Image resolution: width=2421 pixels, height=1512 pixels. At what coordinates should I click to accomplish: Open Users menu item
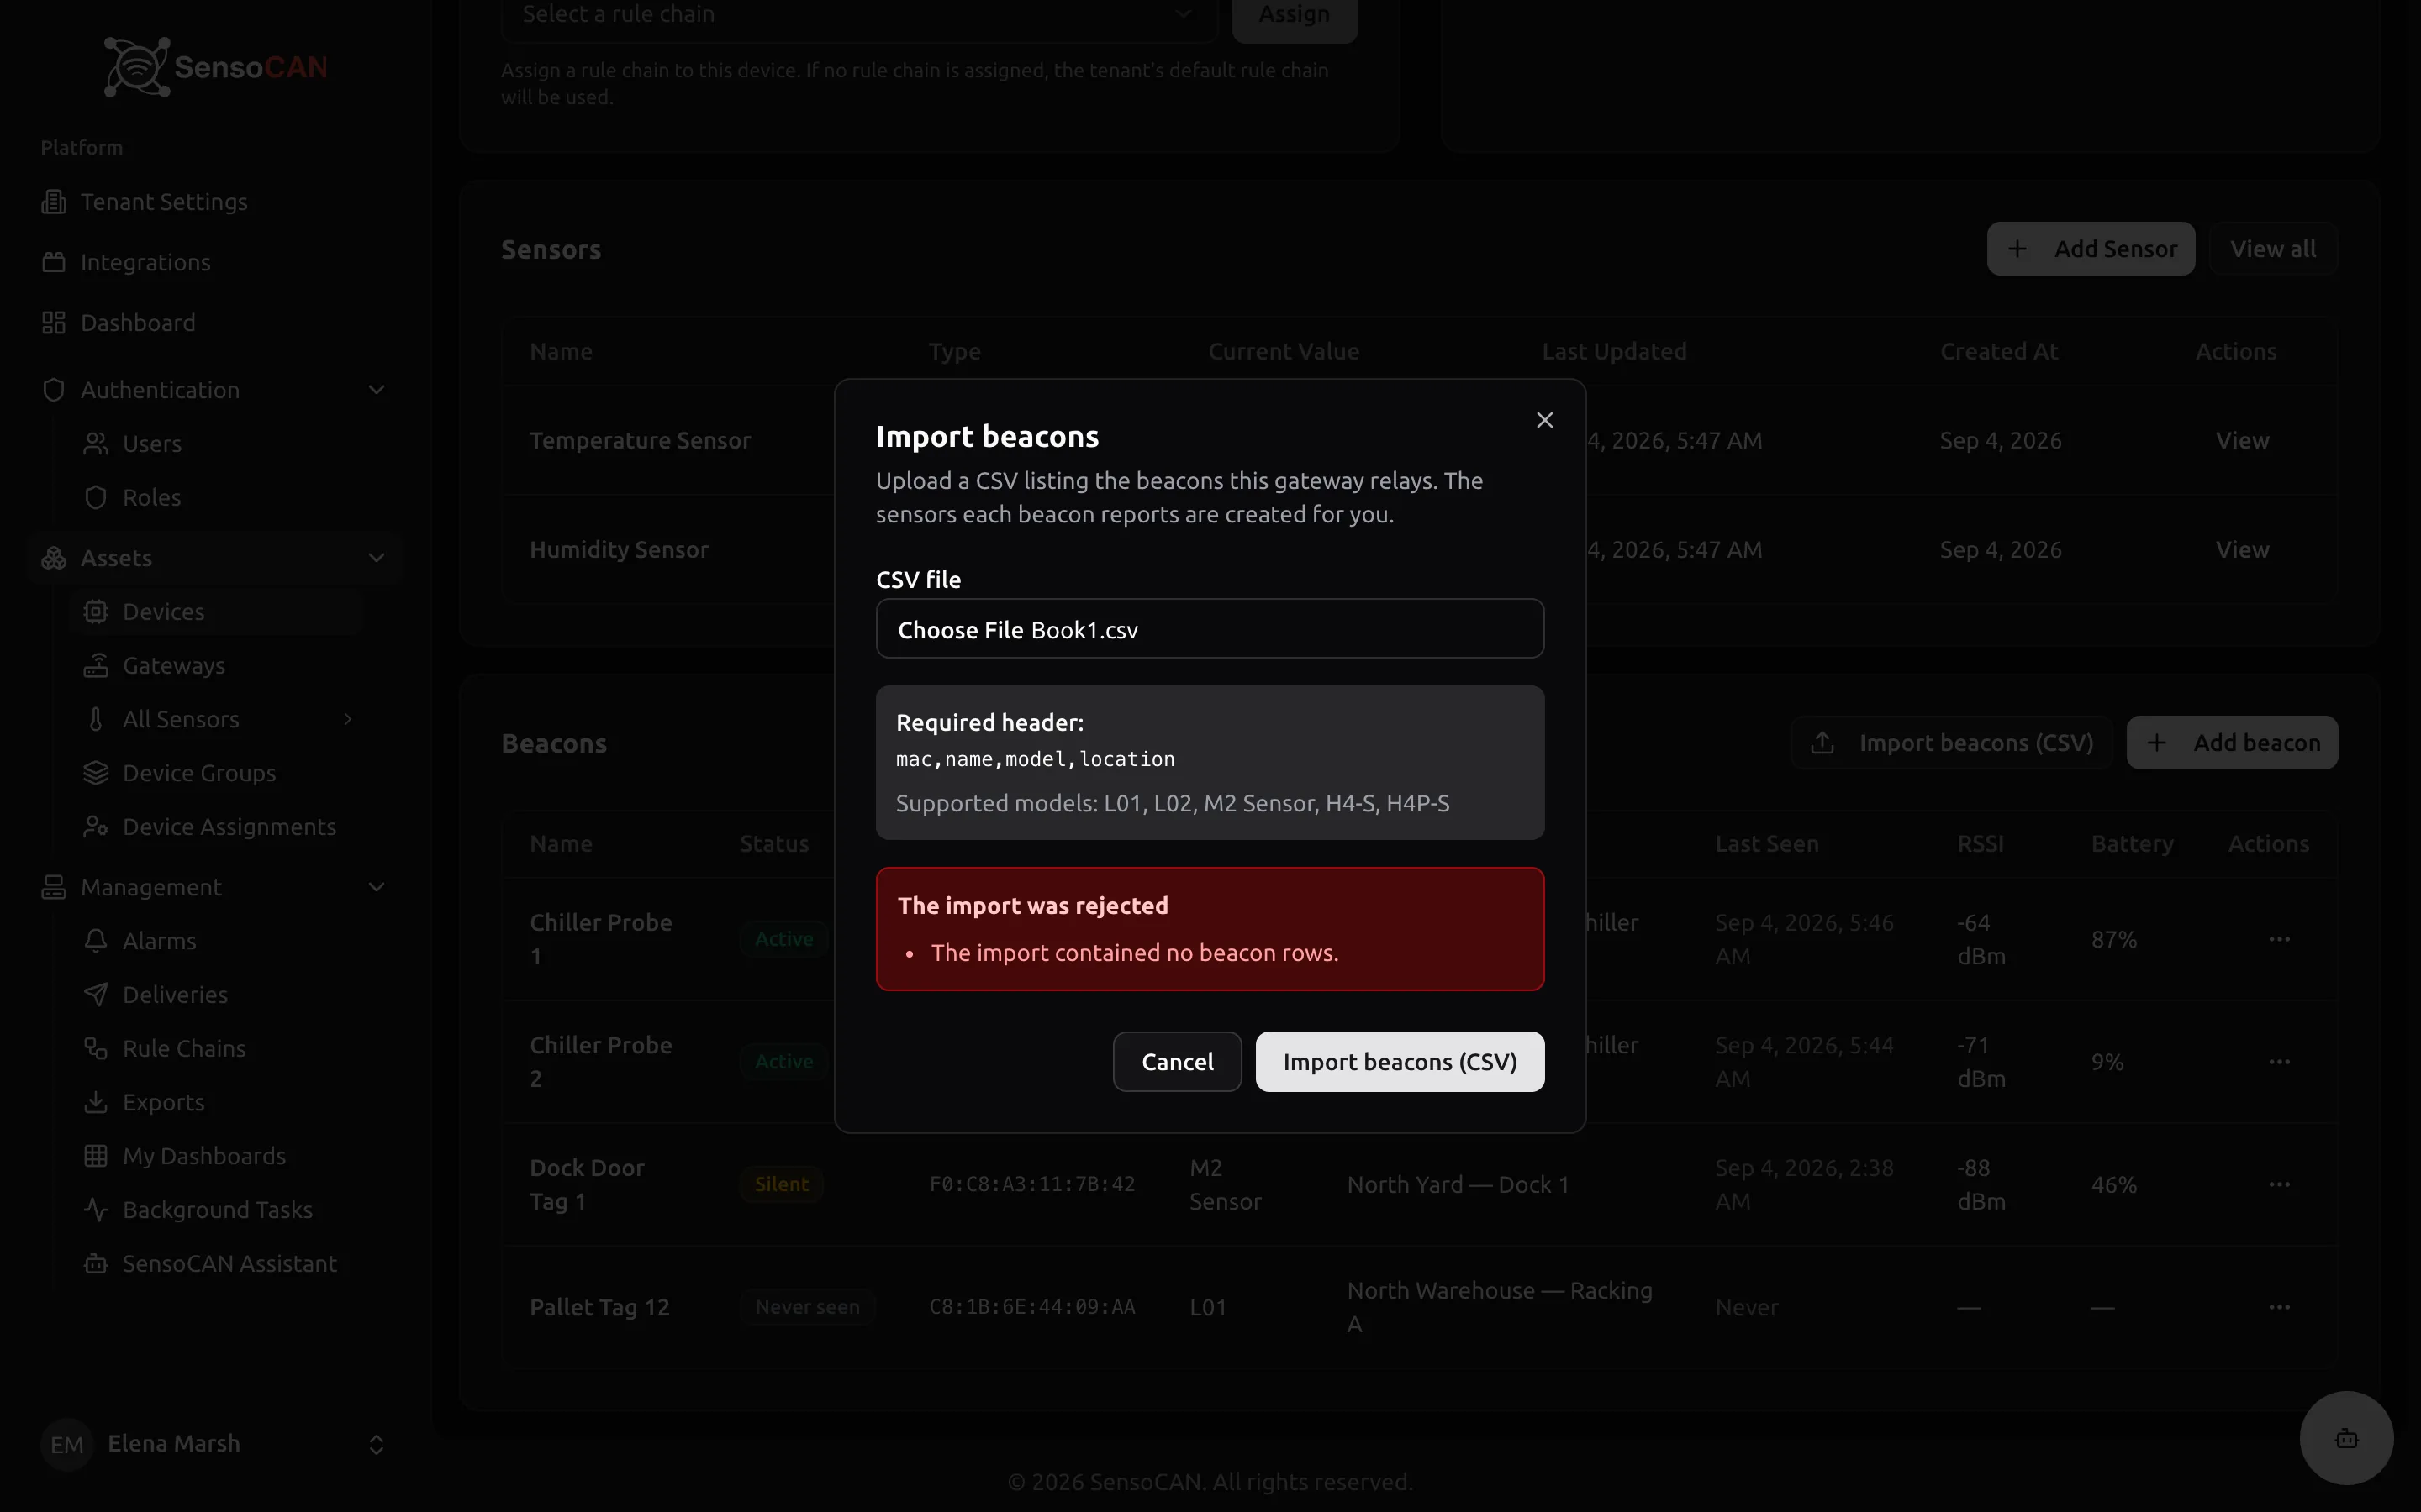point(216,444)
